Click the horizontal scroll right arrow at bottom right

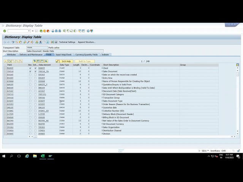click(x=235, y=136)
